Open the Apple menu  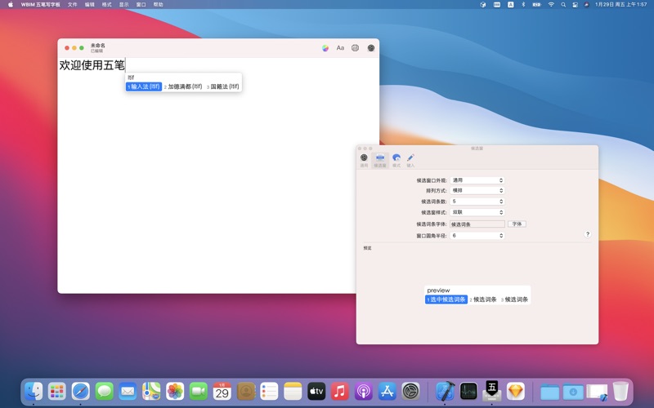coord(11,5)
